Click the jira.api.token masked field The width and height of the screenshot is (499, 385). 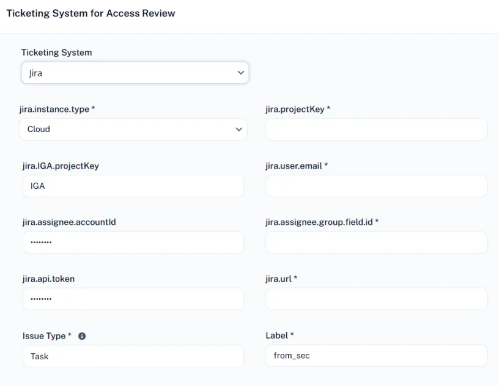(x=133, y=299)
